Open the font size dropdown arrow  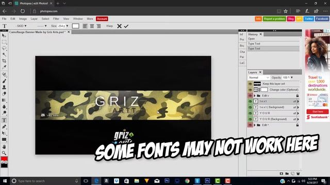67,26
